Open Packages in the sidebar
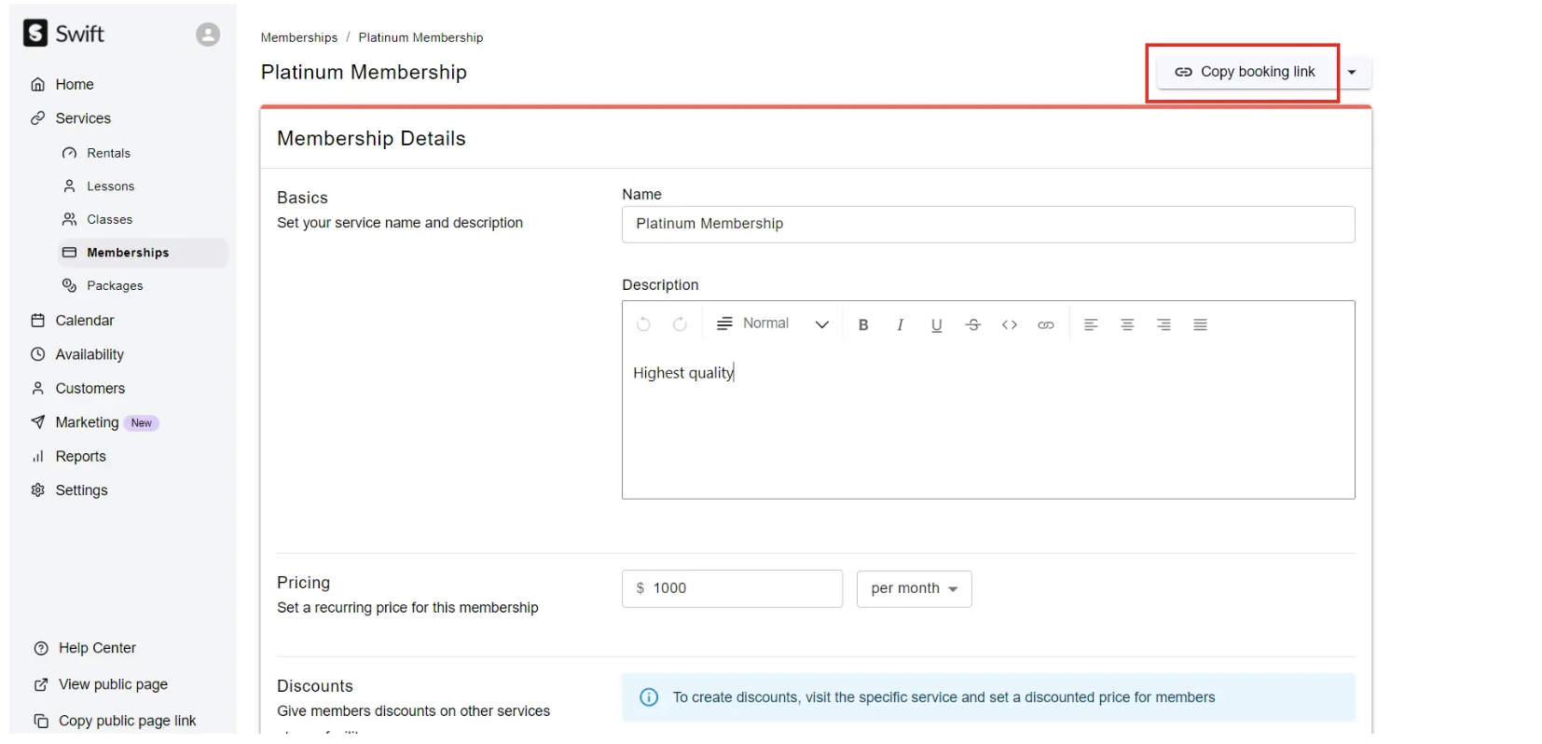 pyautogui.click(x=115, y=286)
